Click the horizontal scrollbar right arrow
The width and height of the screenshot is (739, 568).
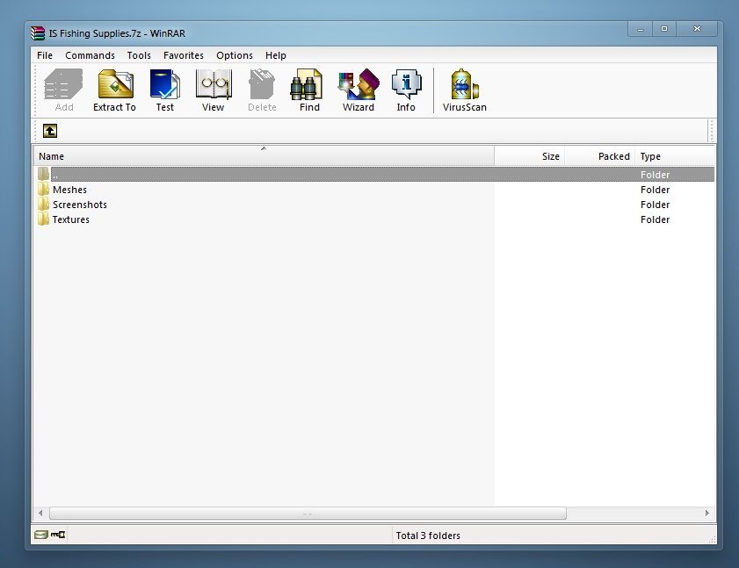coord(707,513)
